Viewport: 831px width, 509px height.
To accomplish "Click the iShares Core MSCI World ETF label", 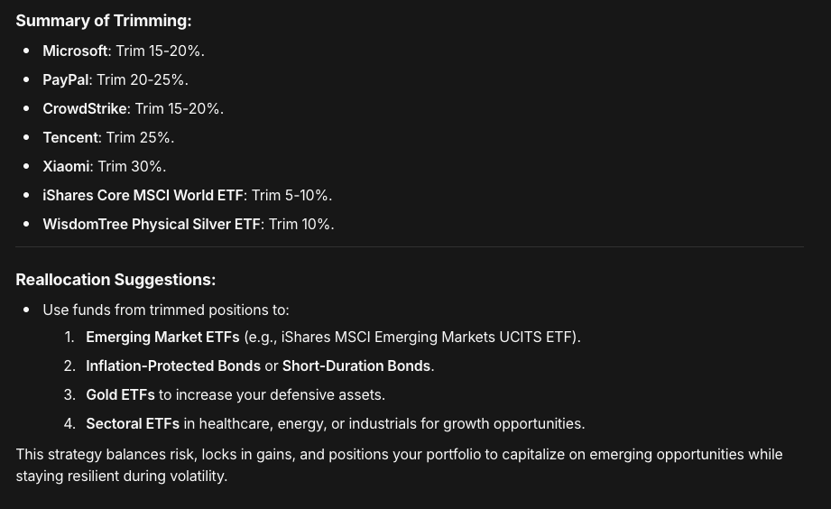I will (143, 196).
